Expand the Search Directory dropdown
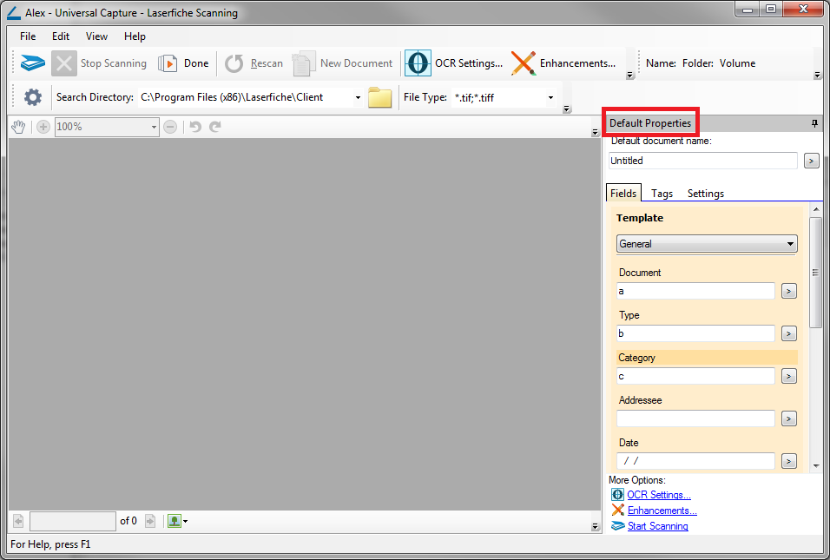The width and height of the screenshot is (830, 560). (x=358, y=98)
